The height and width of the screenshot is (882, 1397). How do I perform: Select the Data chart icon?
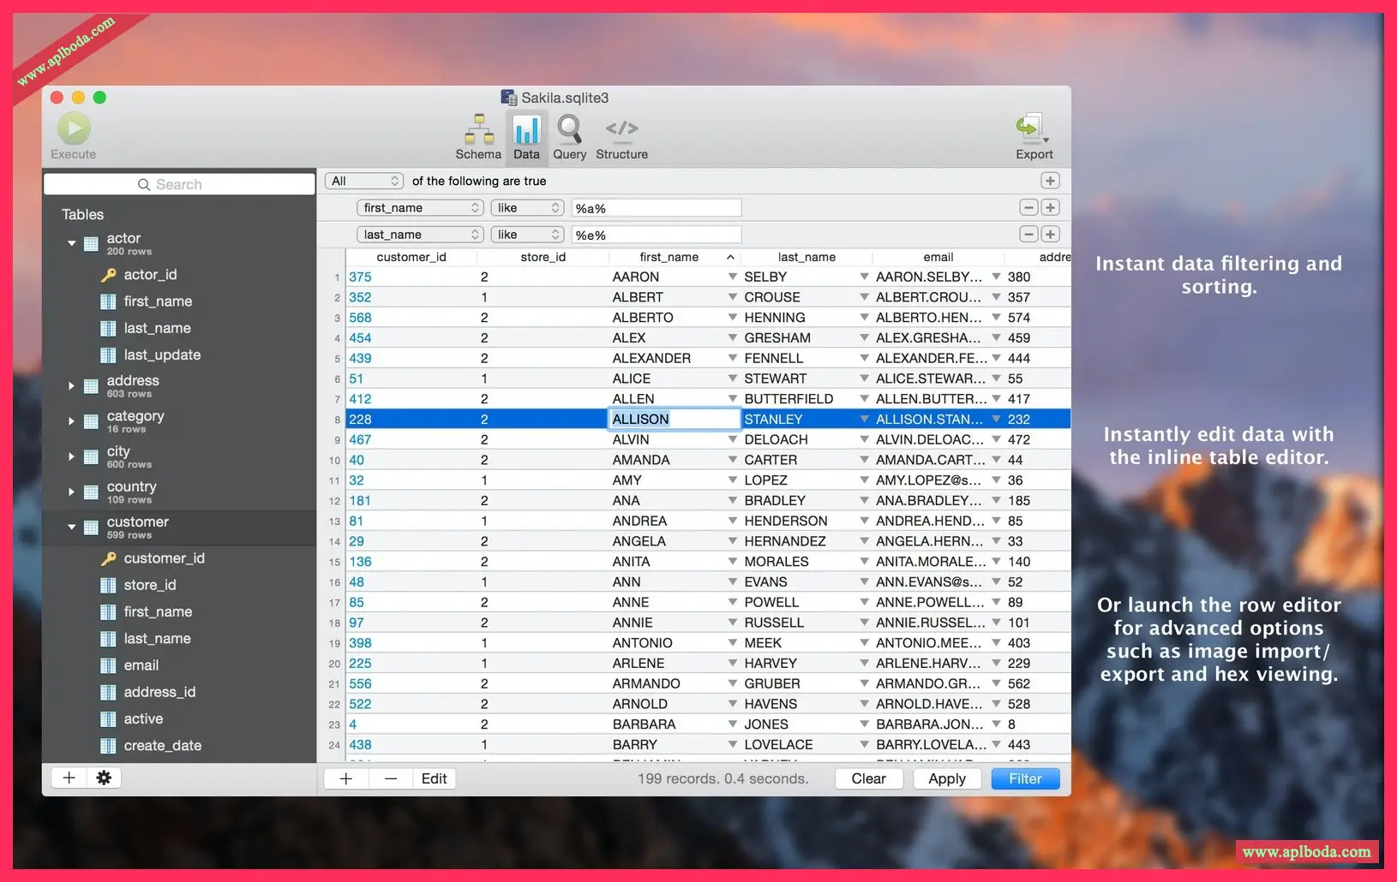(x=526, y=130)
